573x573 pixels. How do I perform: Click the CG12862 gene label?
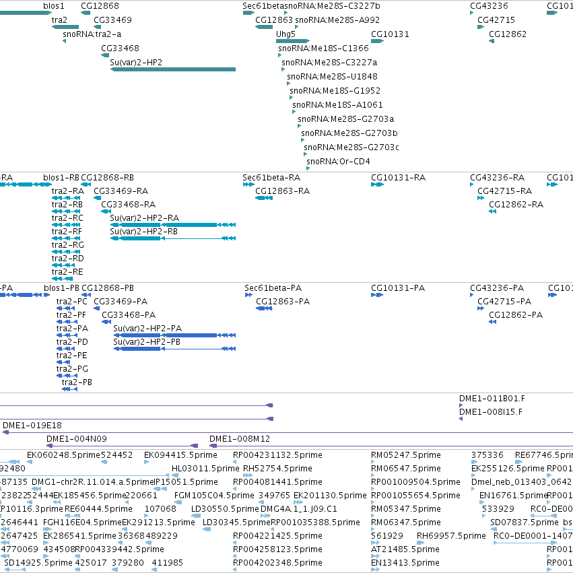coord(508,34)
